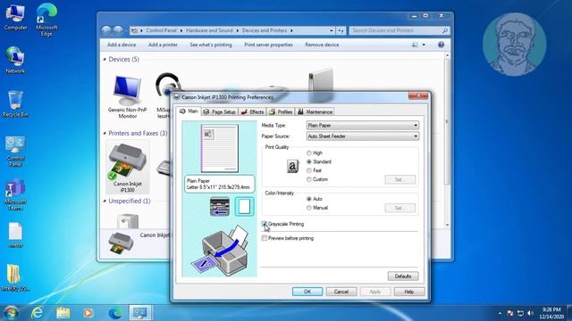
Task: Click the refresh button beside address bar
Action: (341, 31)
